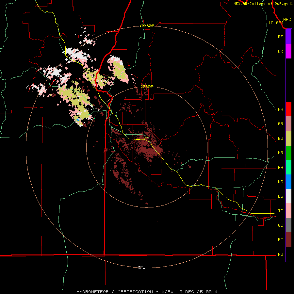Click the radar site center clutter

coord(147,148)
